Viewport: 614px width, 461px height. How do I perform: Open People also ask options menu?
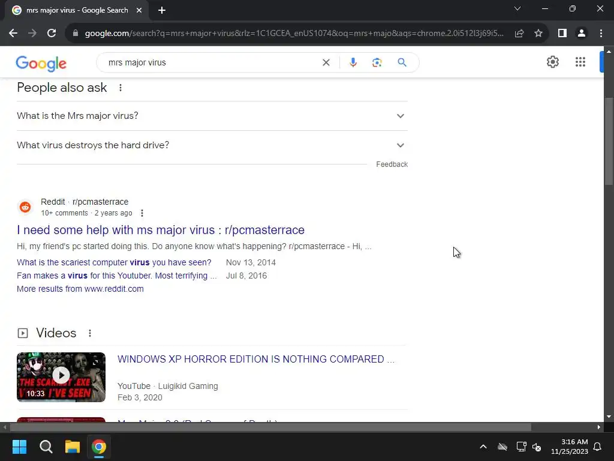tap(121, 88)
